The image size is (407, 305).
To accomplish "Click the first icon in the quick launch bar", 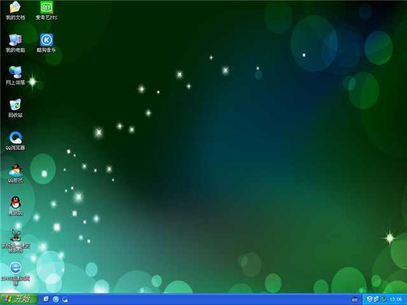I will click(x=46, y=299).
